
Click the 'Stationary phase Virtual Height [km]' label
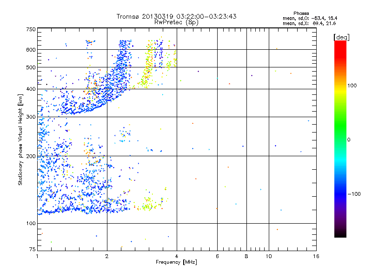click(x=20, y=139)
